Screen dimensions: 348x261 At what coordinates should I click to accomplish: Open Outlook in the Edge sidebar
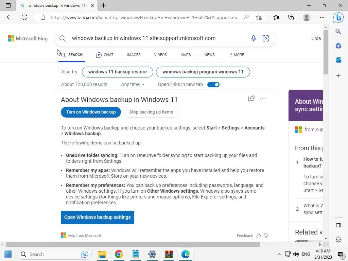pyautogui.click(x=338, y=60)
